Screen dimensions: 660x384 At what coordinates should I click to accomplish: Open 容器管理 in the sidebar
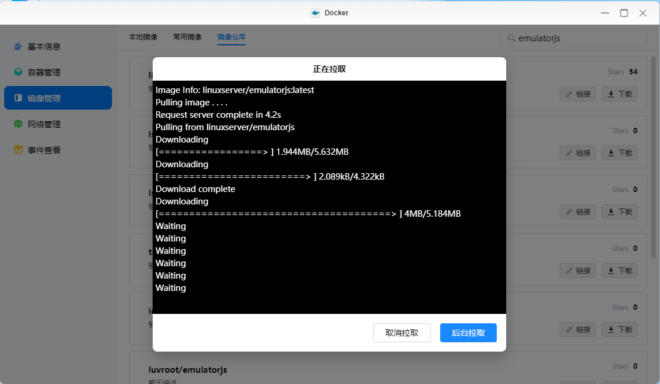coord(58,72)
